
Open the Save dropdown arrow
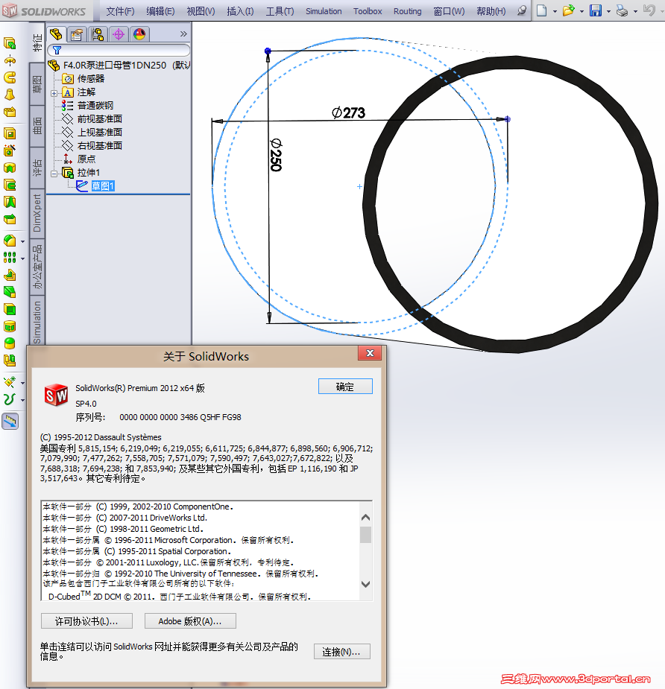(x=608, y=11)
